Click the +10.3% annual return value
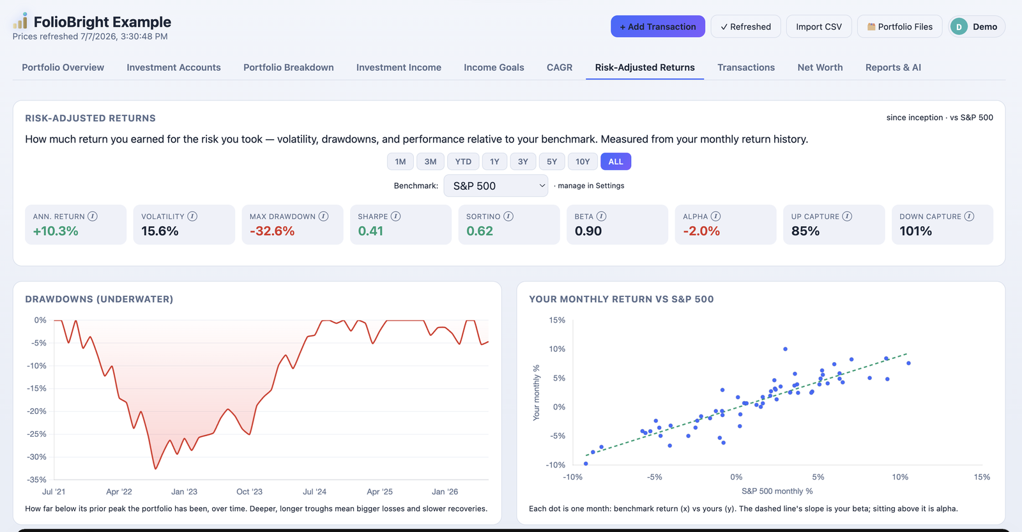1022x532 pixels. point(56,231)
